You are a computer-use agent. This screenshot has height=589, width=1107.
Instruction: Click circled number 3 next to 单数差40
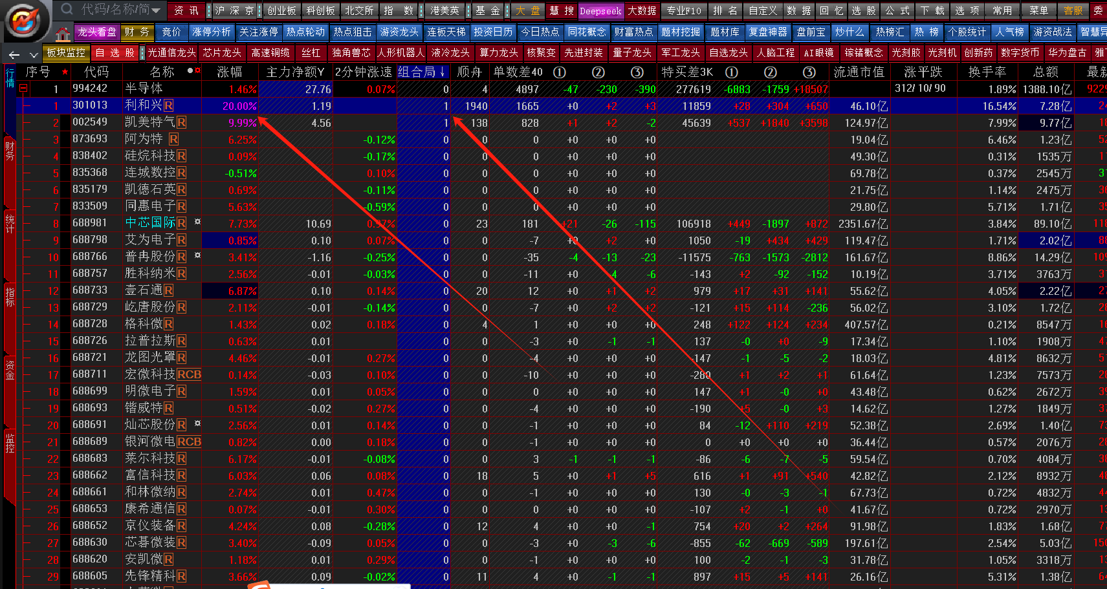click(637, 72)
